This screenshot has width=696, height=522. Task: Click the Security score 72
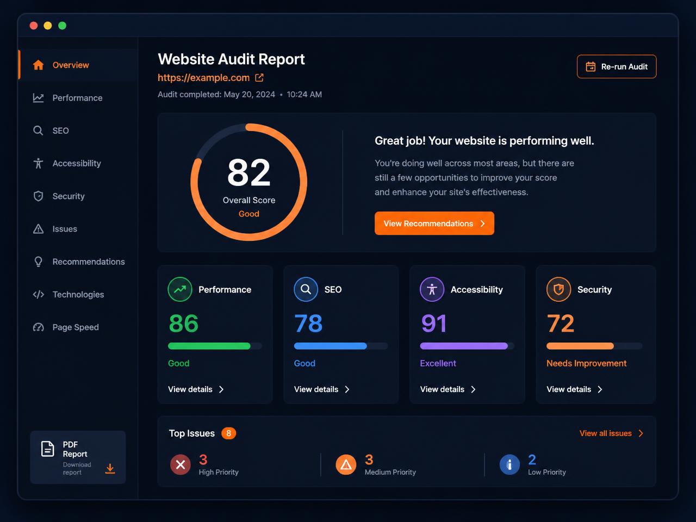(561, 324)
